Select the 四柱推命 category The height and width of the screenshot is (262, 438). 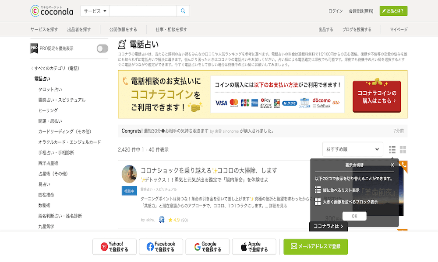point(46,195)
